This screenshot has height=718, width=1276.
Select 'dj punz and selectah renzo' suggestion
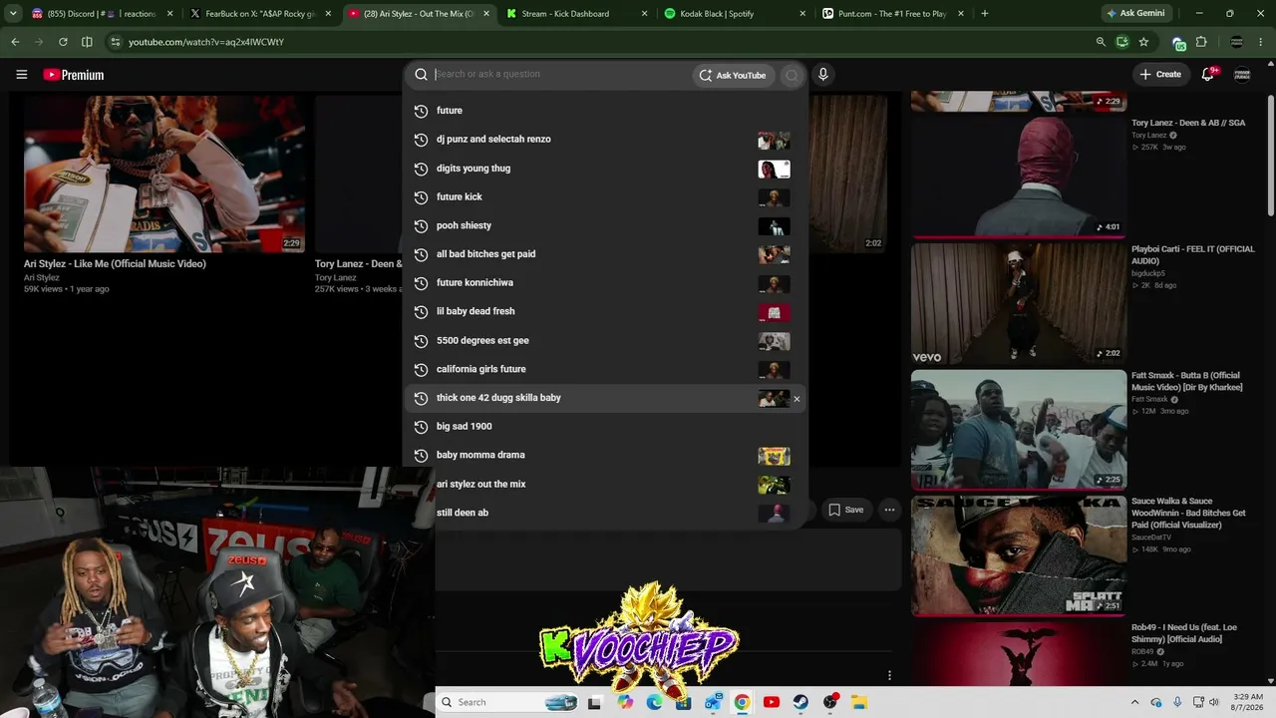(604, 140)
